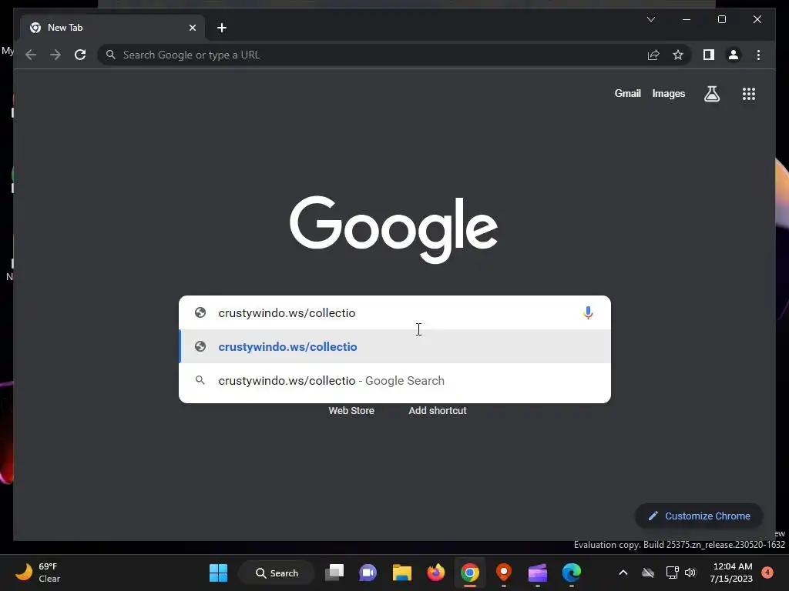This screenshot has width=789, height=591.
Task: Click the share this page icon
Action: [653, 55]
